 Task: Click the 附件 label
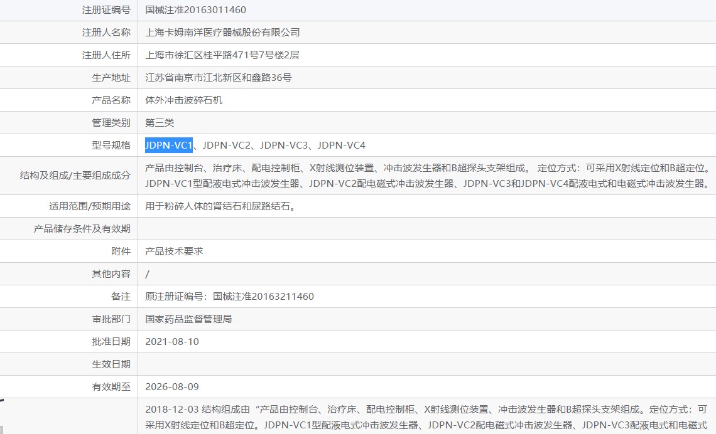coord(121,251)
